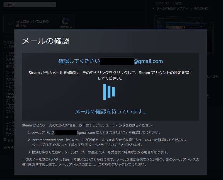Click the メールの確認 dialog heading
This screenshot has width=223, height=180.
(46, 41)
